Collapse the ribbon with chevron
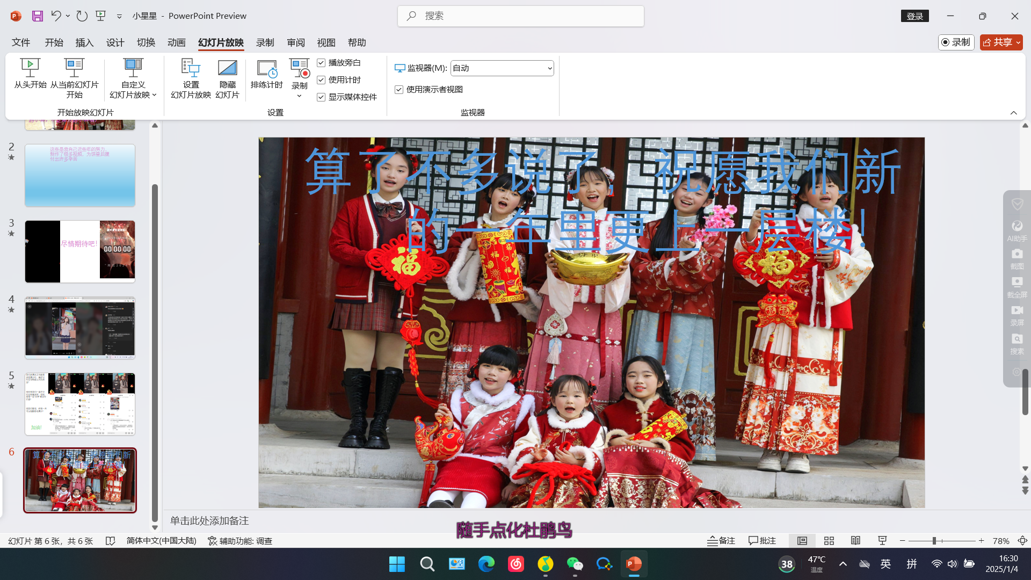 [x=1013, y=113]
